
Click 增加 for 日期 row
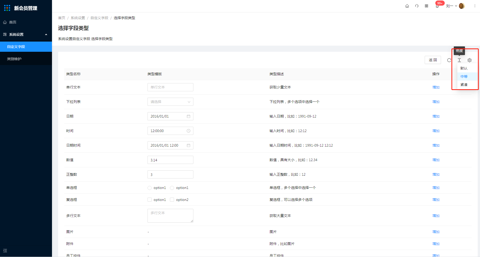click(x=436, y=116)
